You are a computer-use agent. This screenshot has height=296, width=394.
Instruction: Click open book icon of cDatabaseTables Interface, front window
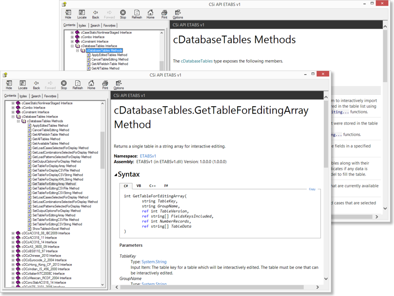tap(18, 116)
